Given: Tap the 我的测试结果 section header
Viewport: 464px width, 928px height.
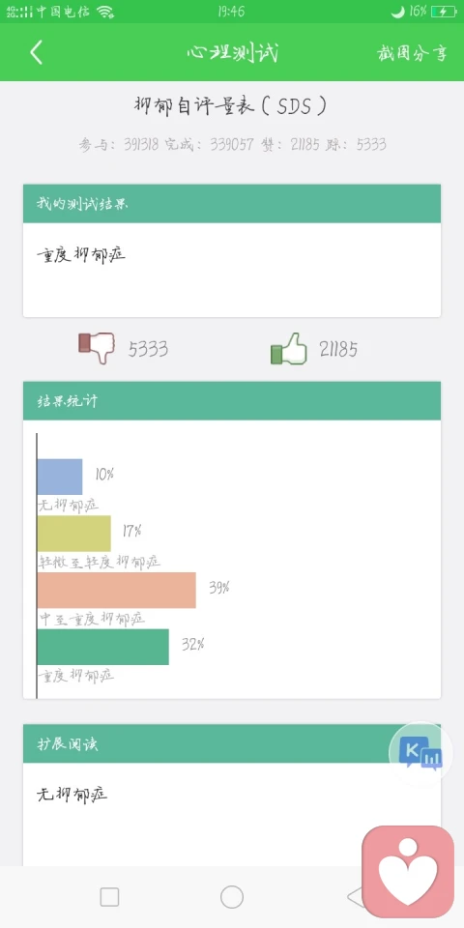Looking at the screenshot, I should tap(232, 204).
